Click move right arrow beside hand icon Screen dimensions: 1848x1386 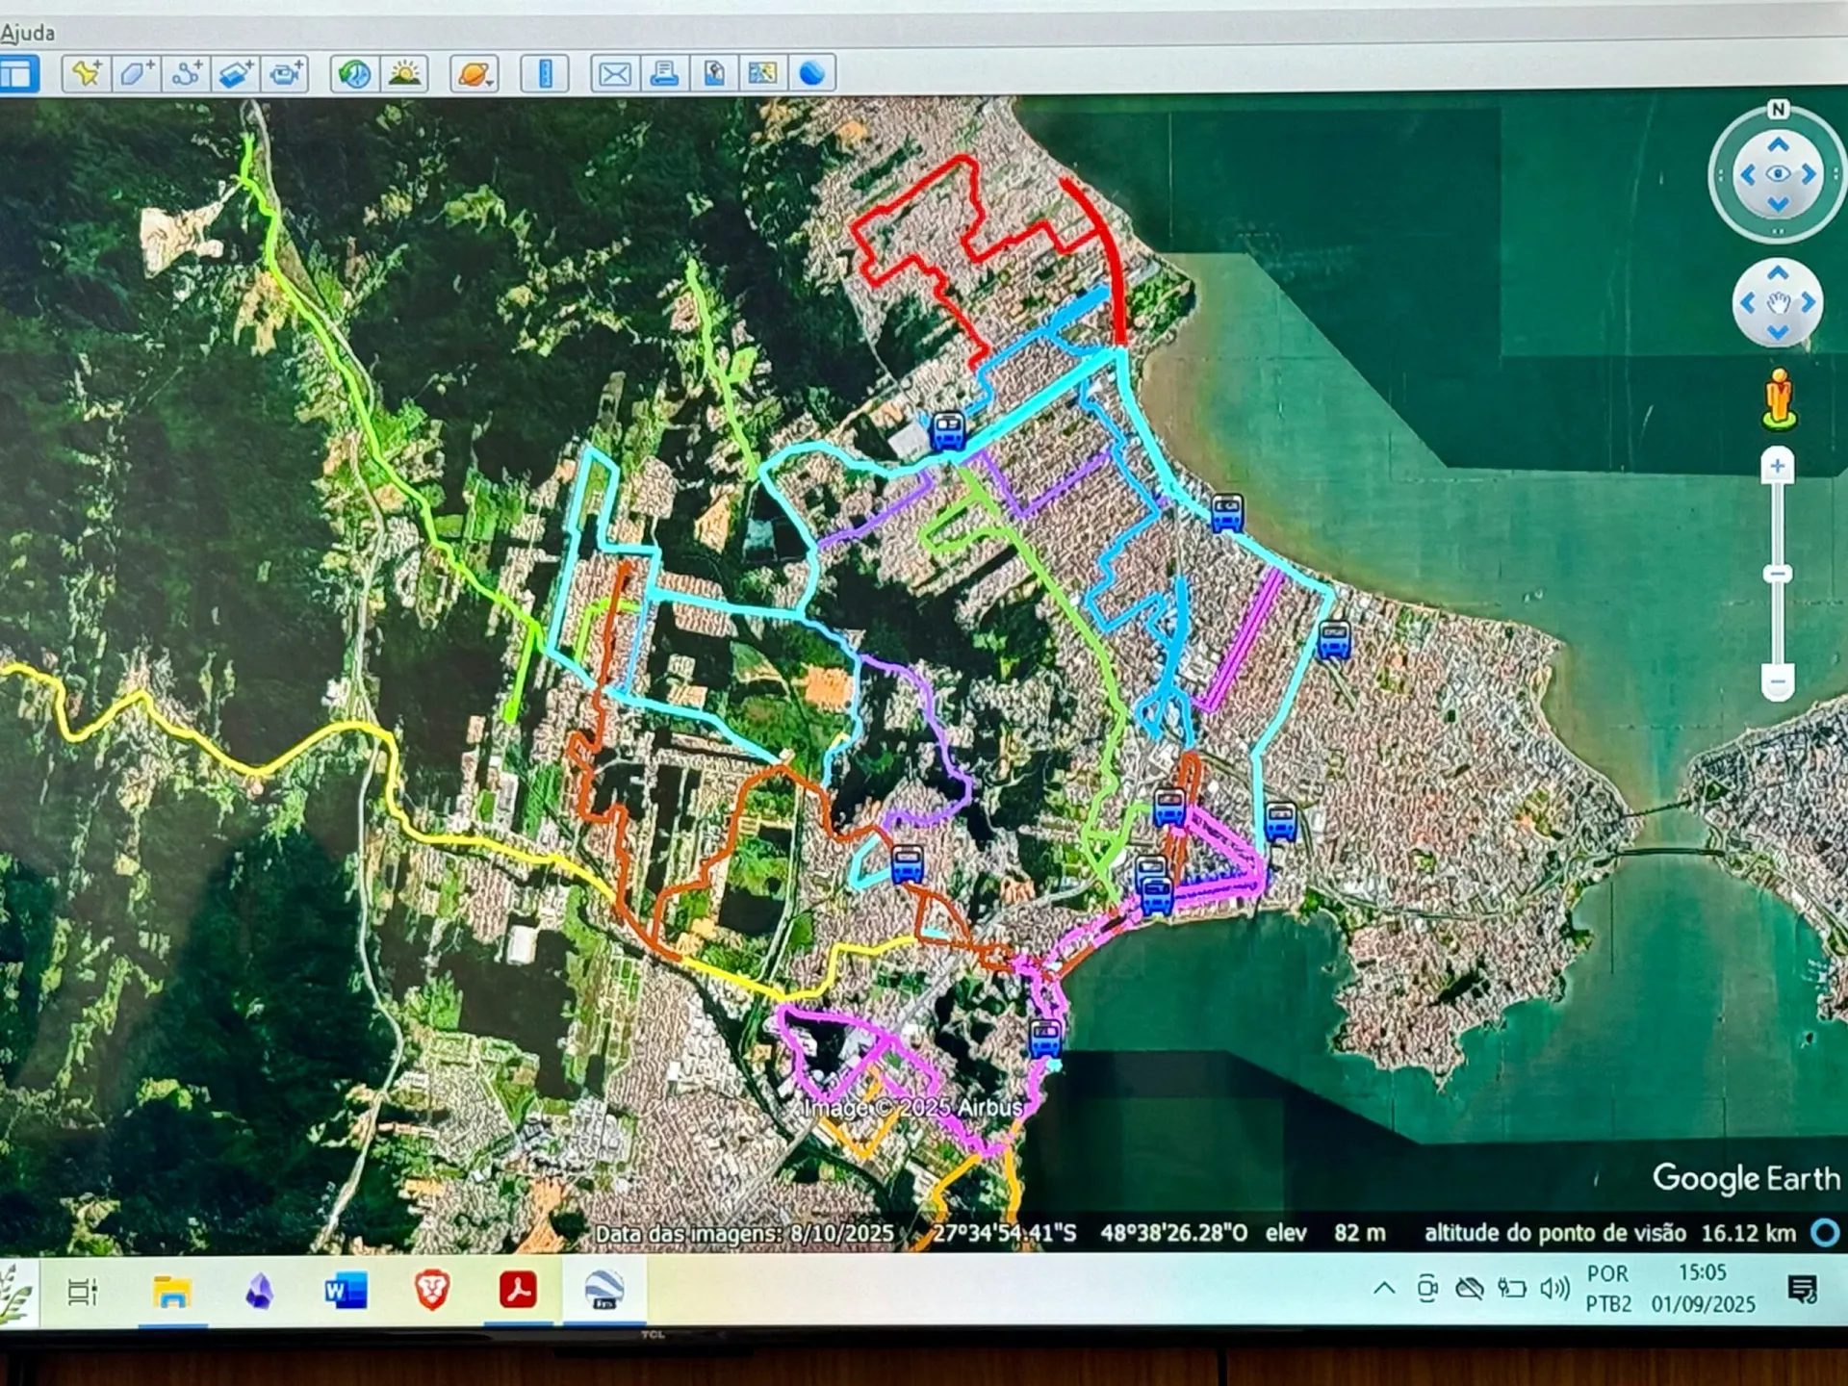point(1809,303)
